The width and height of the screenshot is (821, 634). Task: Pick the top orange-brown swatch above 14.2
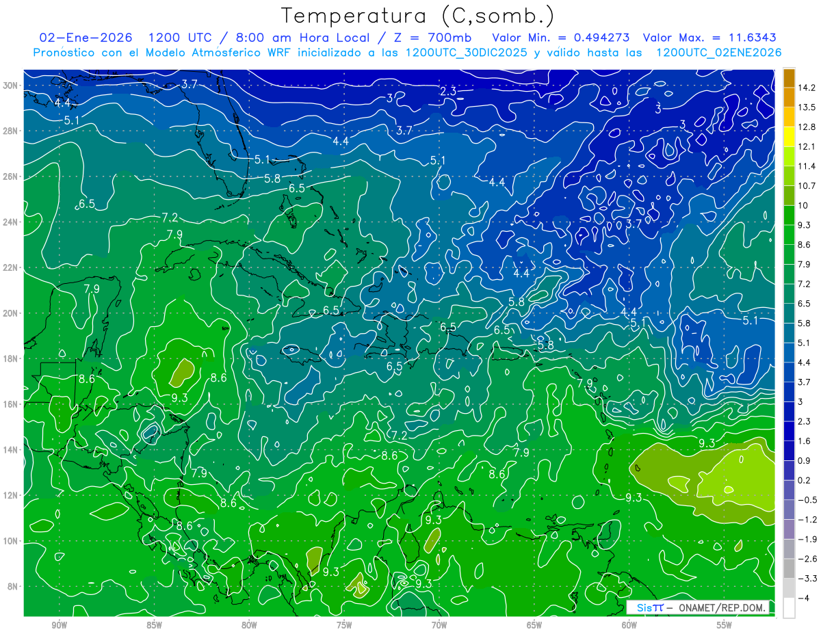[789, 78]
